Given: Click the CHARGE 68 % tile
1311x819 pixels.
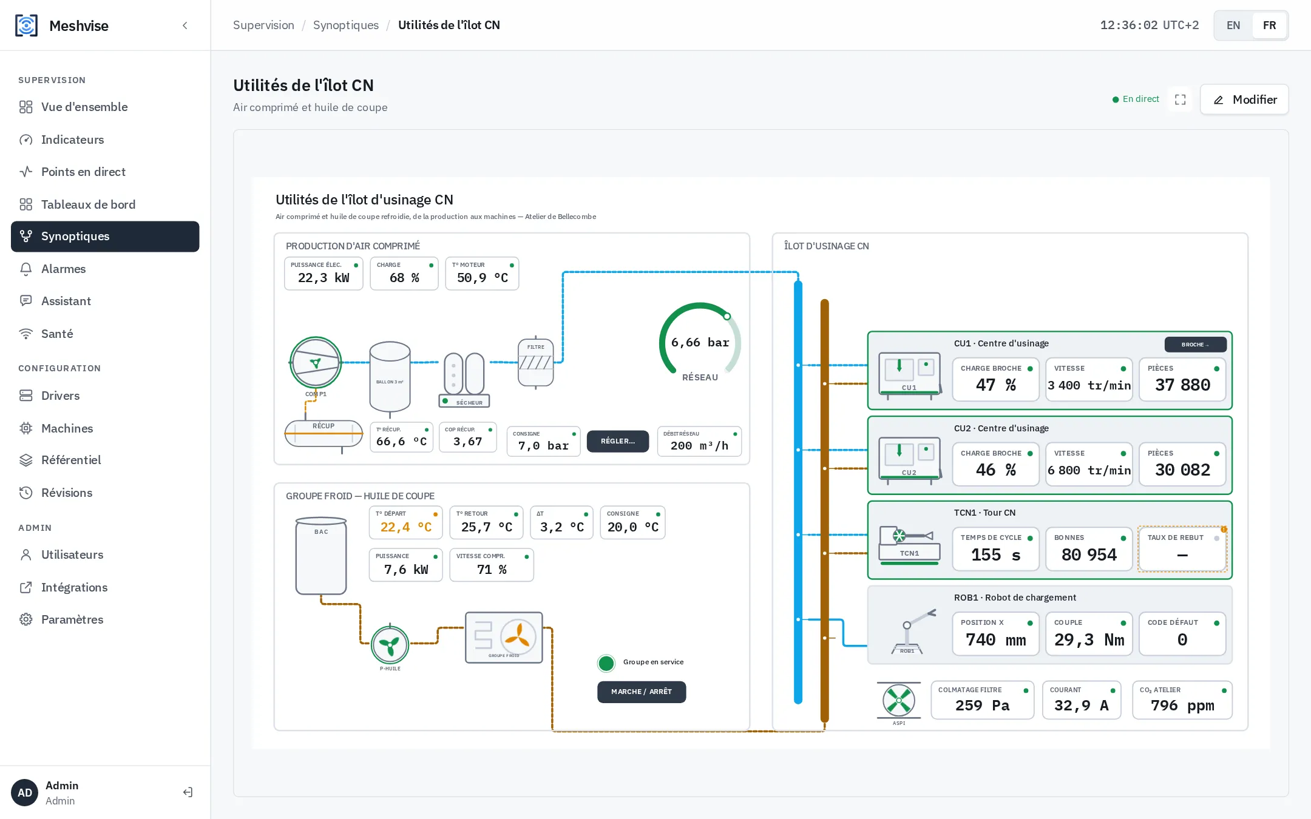Looking at the screenshot, I should [404, 274].
